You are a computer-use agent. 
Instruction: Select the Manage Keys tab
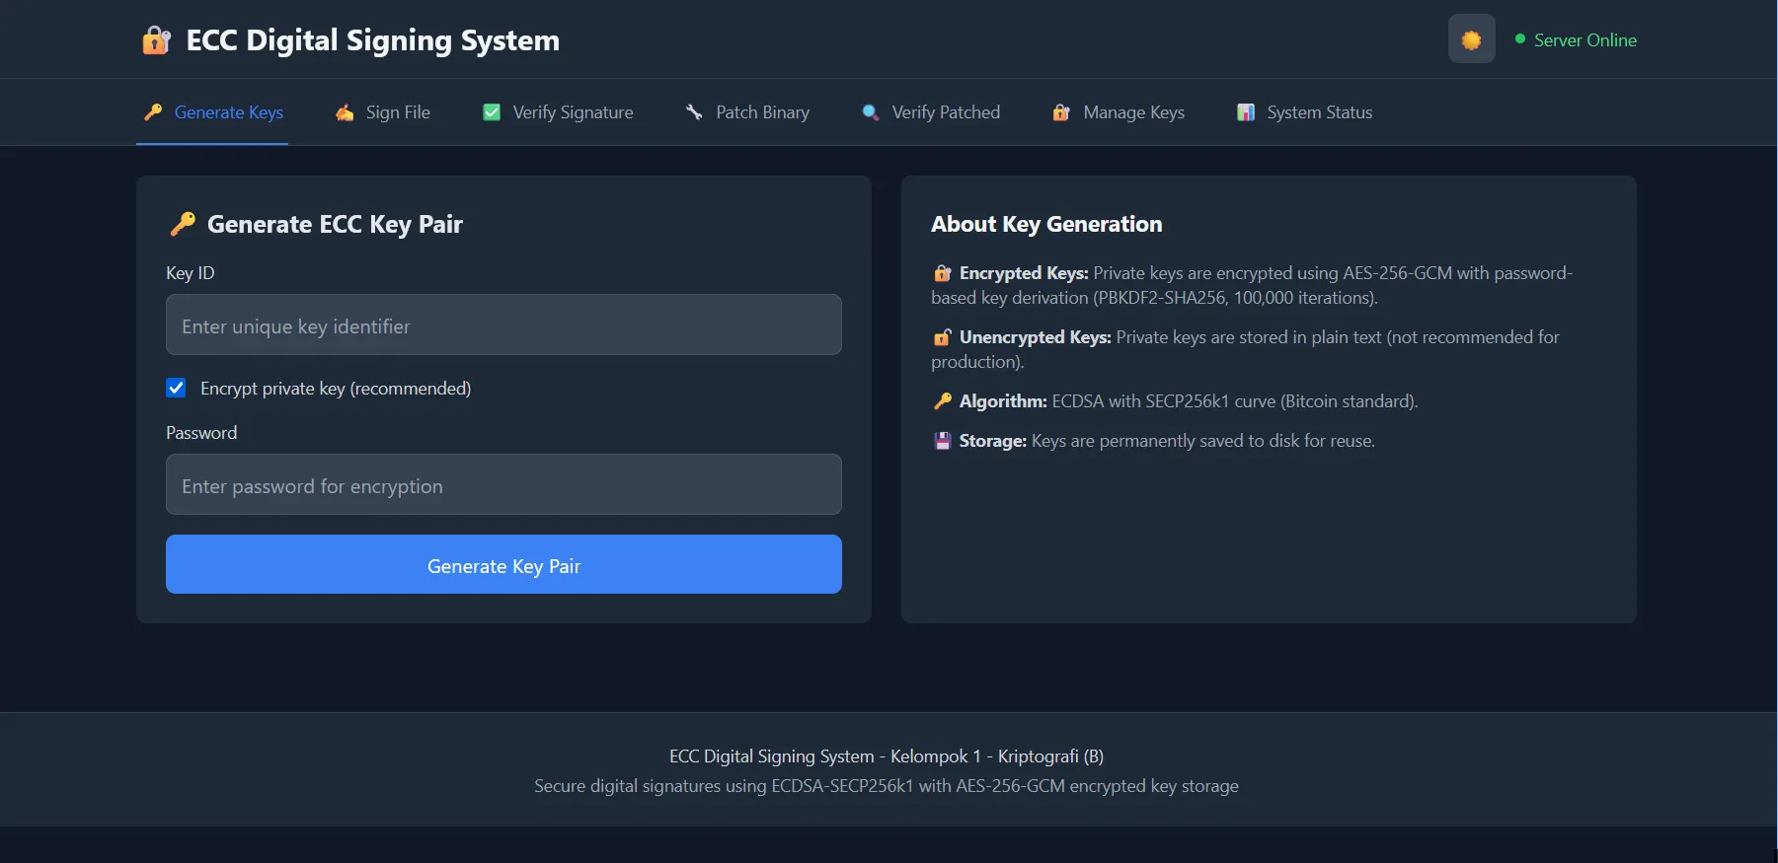[1133, 112]
